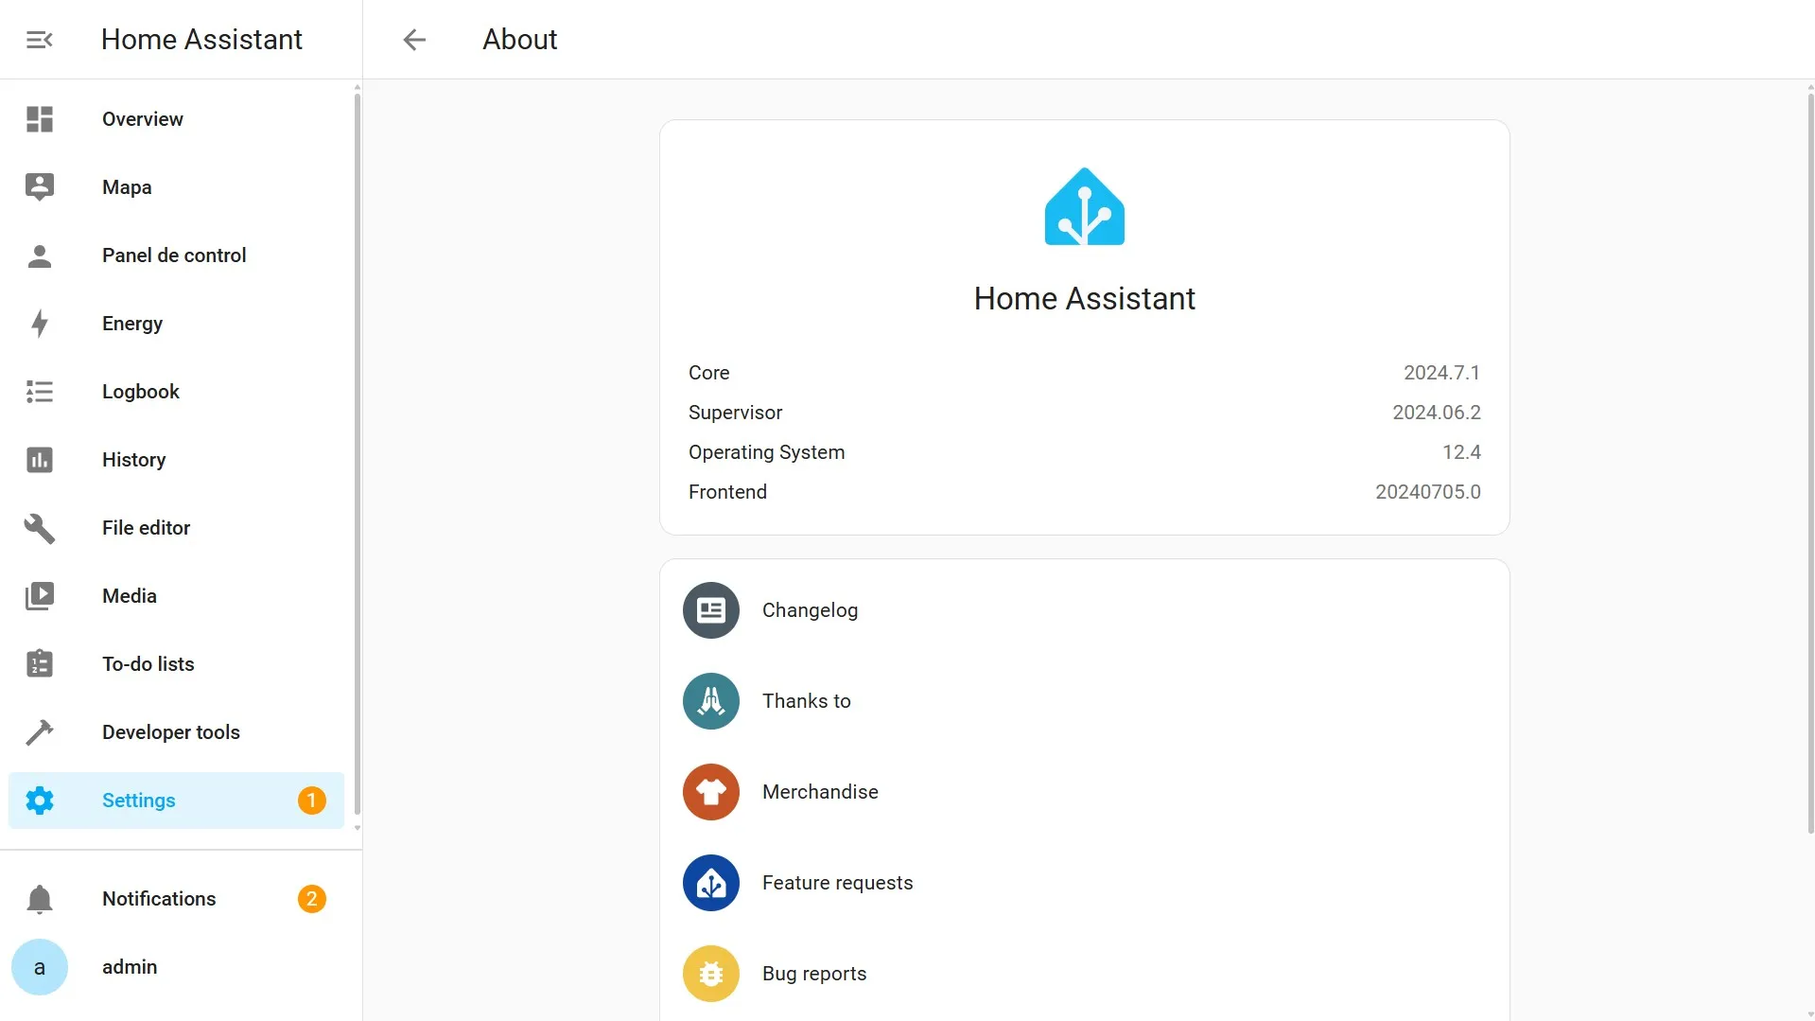Open the Thanks to page
This screenshot has height=1021, width=1815.
(1085, 701)
